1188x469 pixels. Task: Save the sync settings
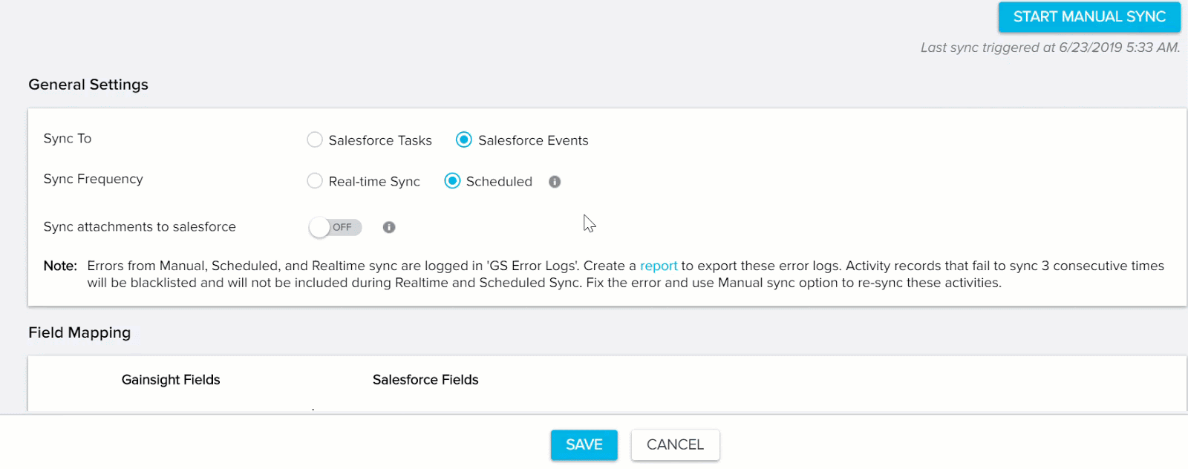584,445
